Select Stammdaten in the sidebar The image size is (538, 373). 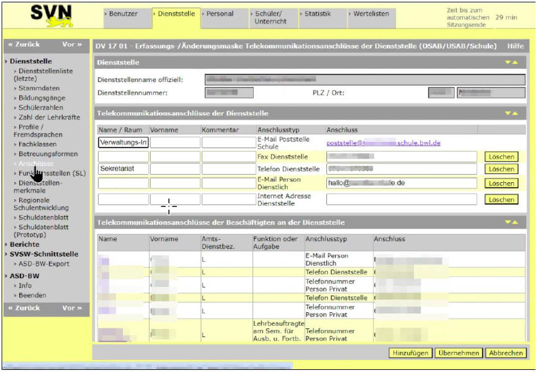[x=39, y=89]
